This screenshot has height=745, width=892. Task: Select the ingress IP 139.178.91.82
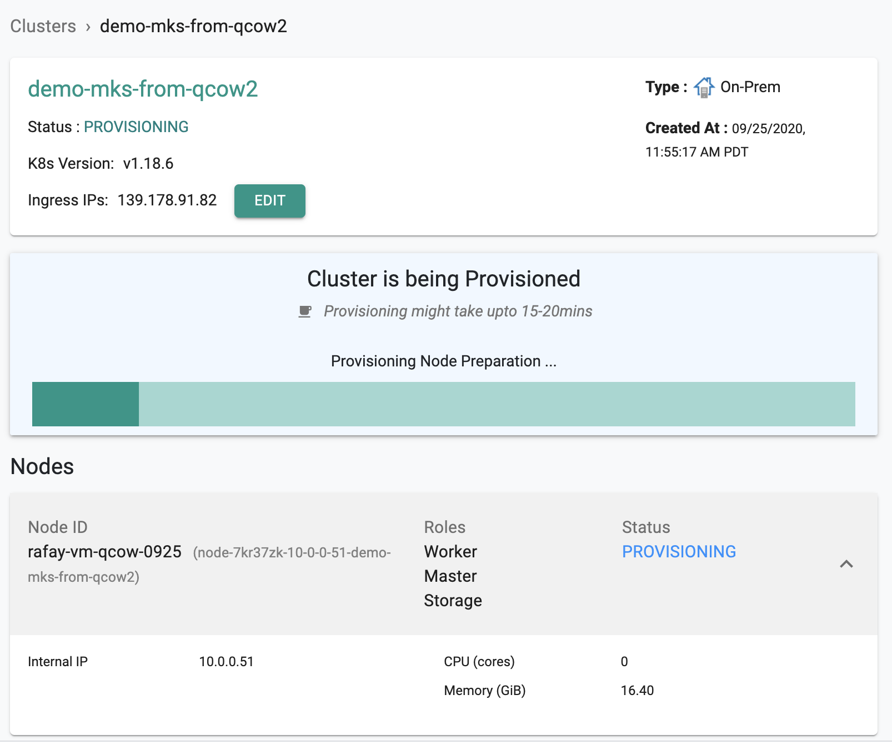[167, 200]
